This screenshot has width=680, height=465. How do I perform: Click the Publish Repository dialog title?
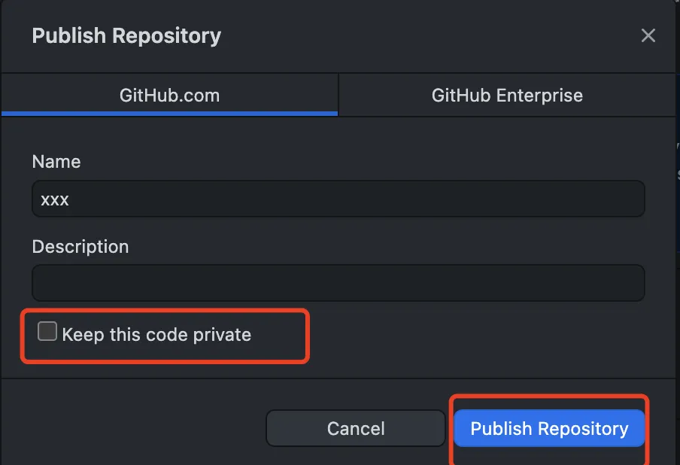click(x=126, y=35)
